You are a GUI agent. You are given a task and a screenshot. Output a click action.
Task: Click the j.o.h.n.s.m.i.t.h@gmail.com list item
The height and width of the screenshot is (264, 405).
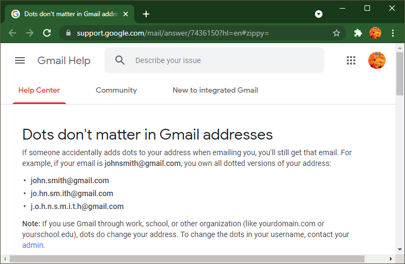[x=77, y=206]
